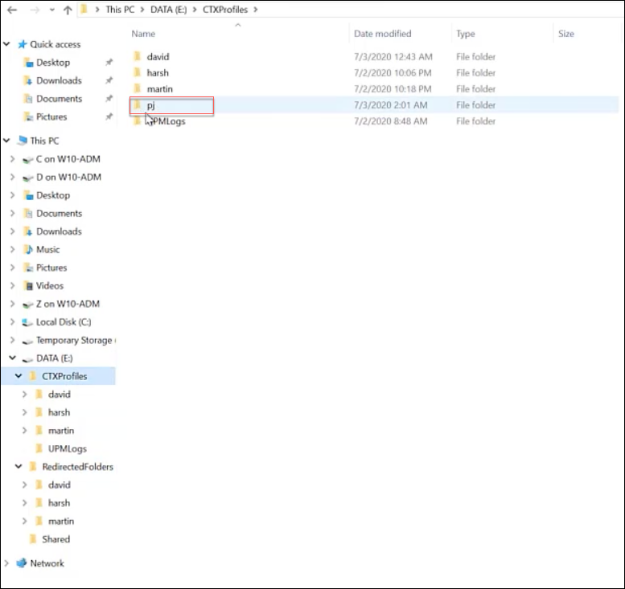Viewport: 625px width, 589px height.
Task: Go back with the Back arrow
Action: [12, 10]
